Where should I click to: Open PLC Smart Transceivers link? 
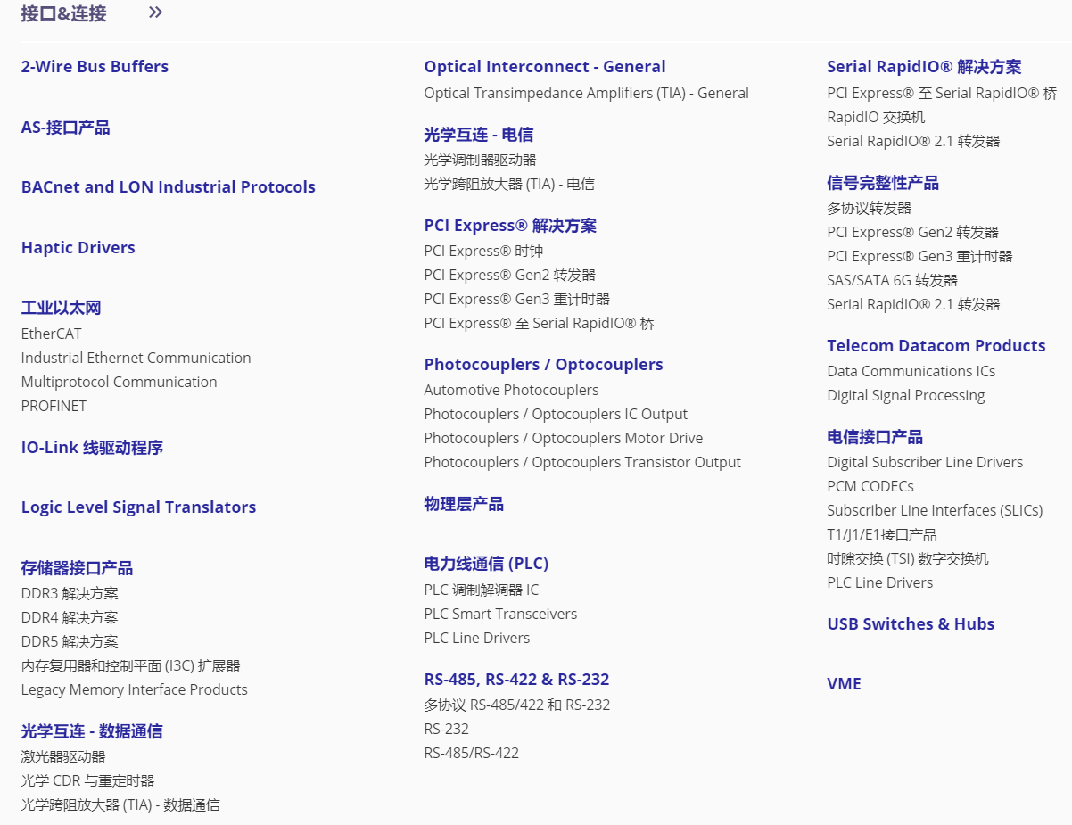[501, 615]
